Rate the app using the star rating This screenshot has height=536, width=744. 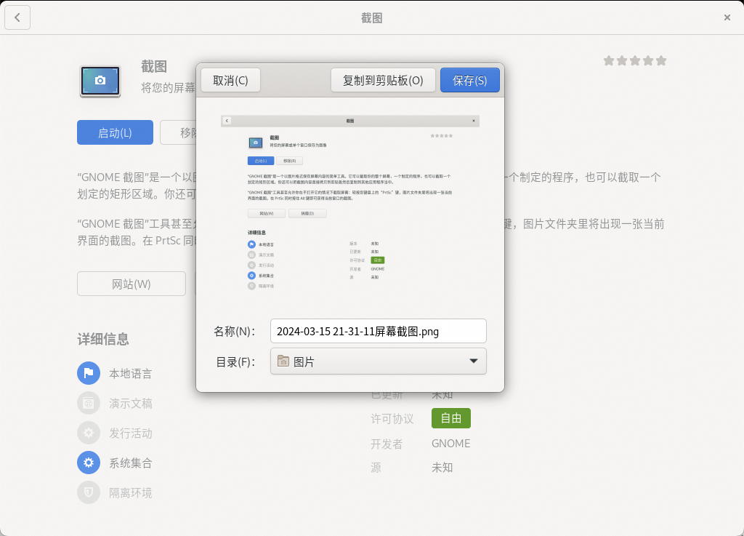coord(635,61)
